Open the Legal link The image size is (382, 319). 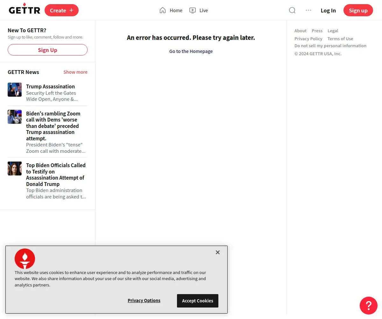coord(333,31)
